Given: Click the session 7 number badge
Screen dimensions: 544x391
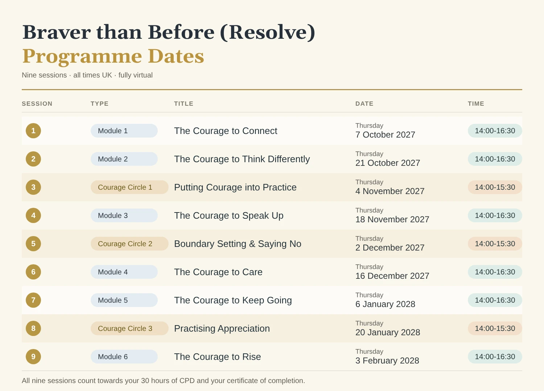Looking at the screenshot, I should [33, 300].
